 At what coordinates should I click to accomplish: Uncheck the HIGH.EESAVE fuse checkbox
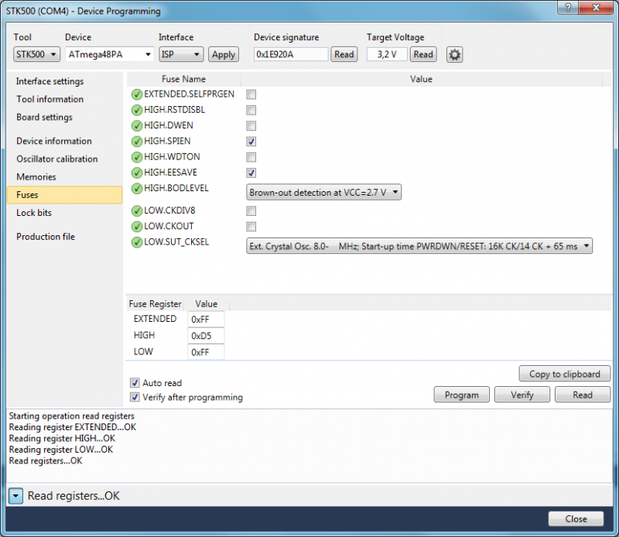[251, 173]
